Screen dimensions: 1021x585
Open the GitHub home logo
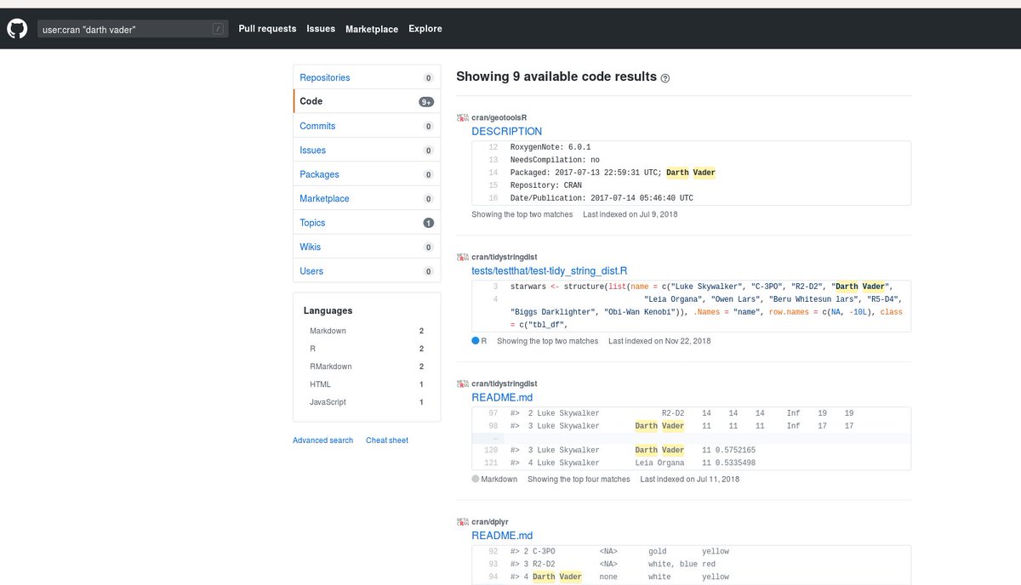[17, 29]
